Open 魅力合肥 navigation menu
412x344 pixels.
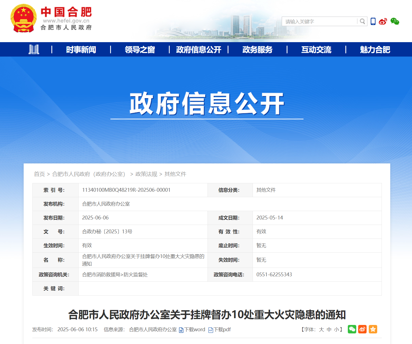(x=375, y=49)
